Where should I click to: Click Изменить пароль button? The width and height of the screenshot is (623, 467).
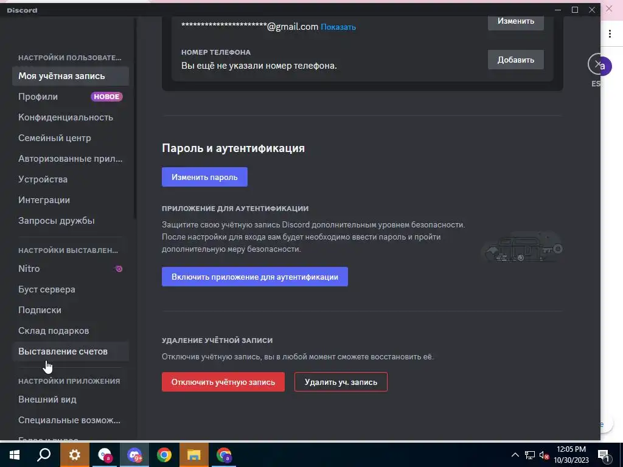coord(204,177)
